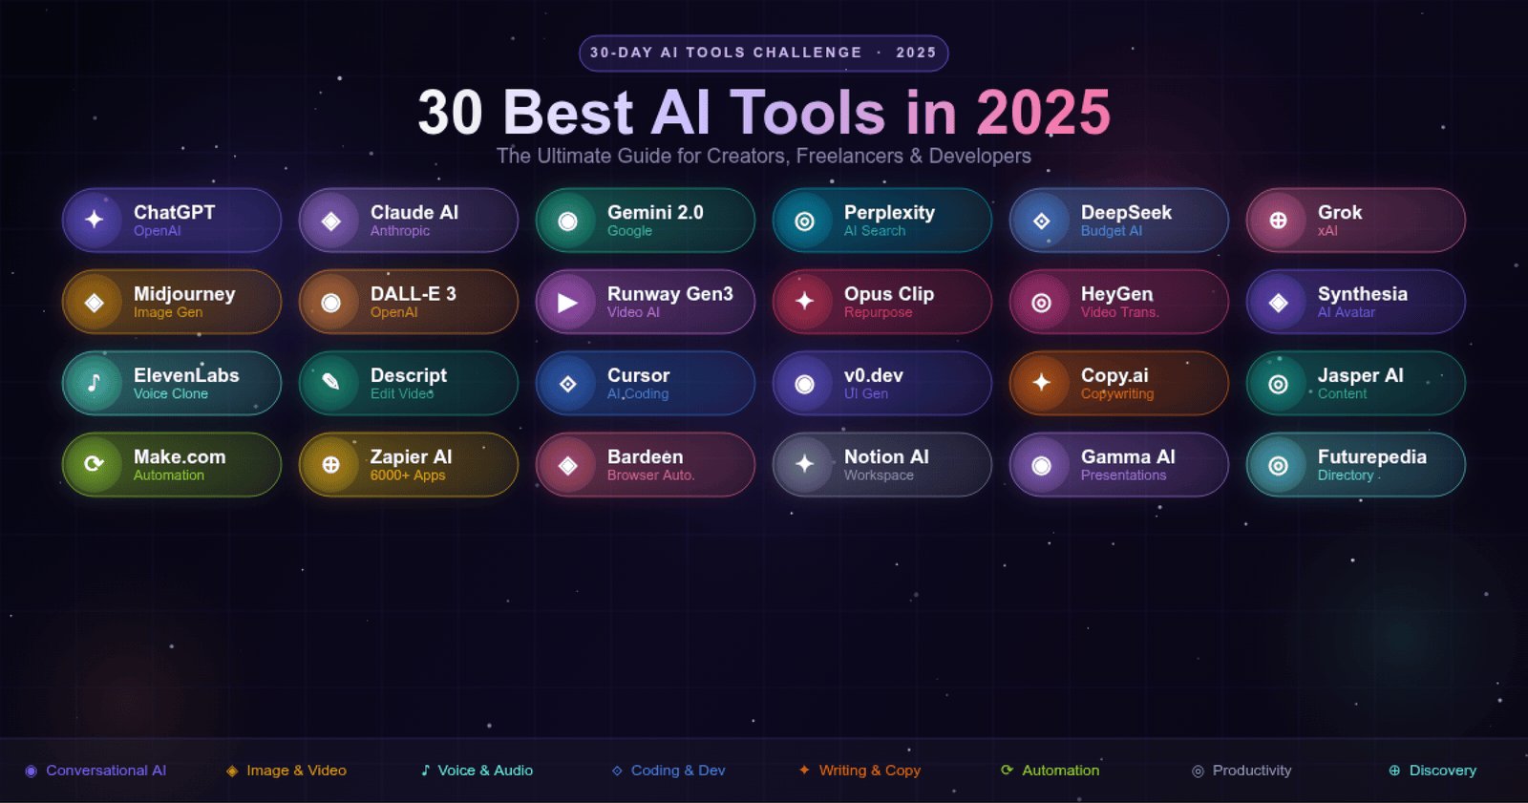Select the Writing & Copy category

tap(859, 771)
